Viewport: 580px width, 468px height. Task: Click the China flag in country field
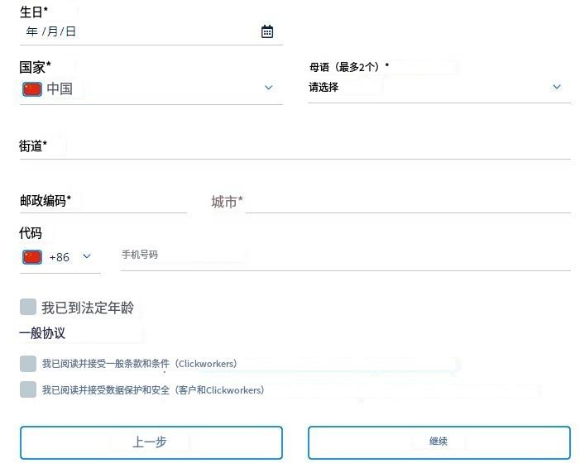[x=32, y=89]
